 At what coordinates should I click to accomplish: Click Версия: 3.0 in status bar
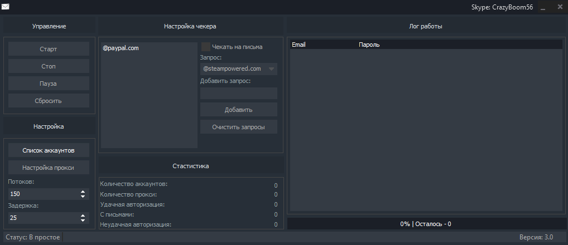coord(536,237)
